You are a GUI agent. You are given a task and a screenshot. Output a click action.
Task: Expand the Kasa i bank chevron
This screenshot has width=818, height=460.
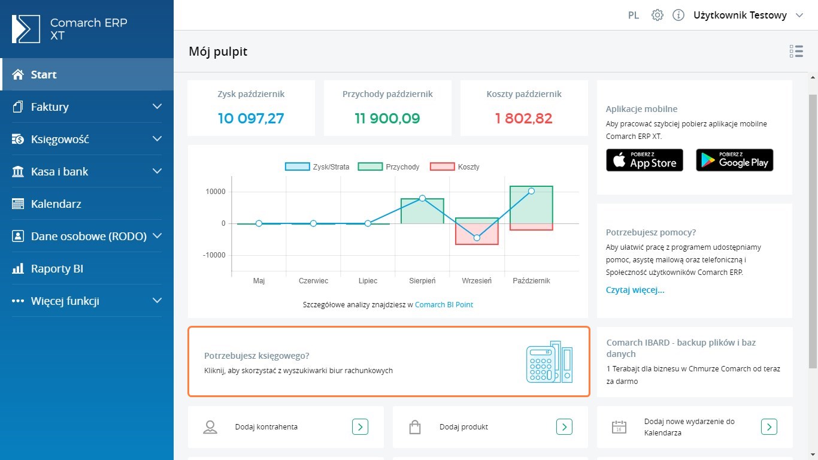point(157,171)
